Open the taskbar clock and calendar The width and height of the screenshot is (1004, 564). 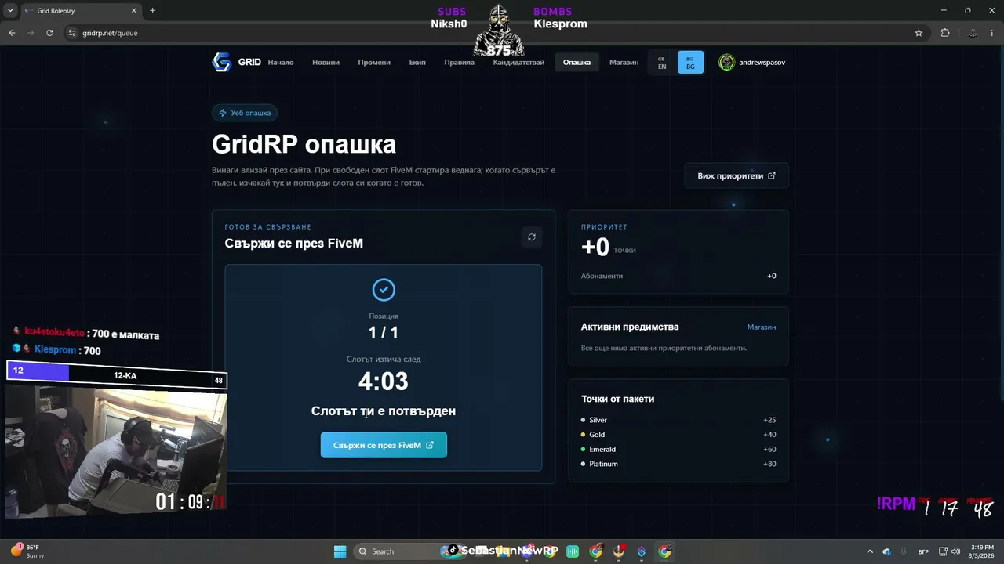click(982, 551)
